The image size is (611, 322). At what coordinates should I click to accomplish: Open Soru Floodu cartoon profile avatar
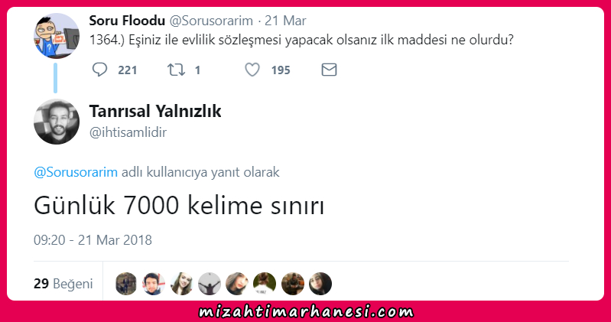(x=57, y=36)
